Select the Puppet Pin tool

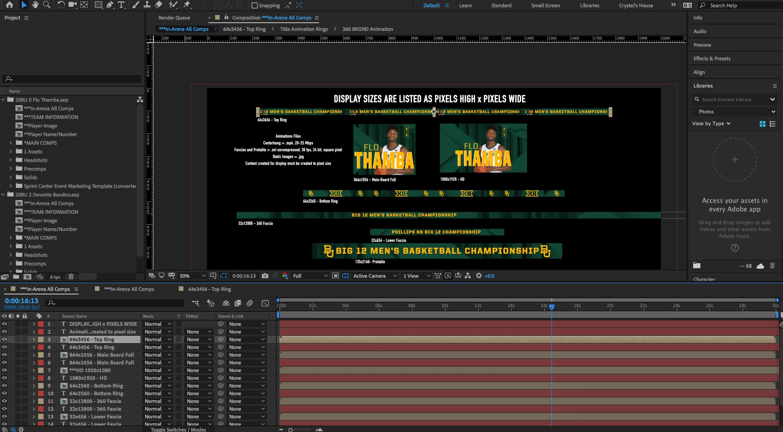187,5
